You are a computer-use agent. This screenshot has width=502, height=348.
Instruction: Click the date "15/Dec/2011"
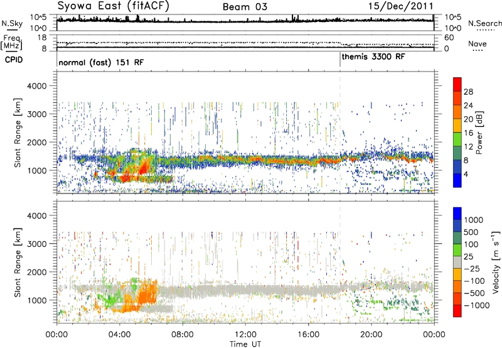[x=400, y=6]
